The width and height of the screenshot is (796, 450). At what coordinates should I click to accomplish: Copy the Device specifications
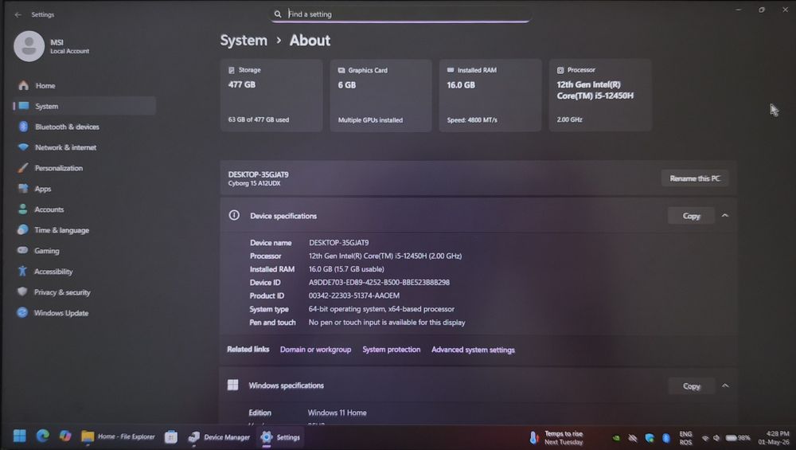[691, 216]
